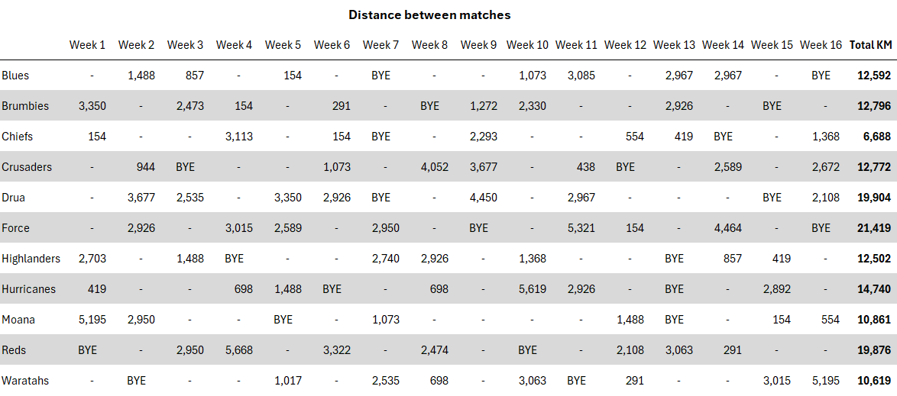The image size is (897, 396).
Task: Select Reds Week 4 value 5,668
Action: click(238, 350)
